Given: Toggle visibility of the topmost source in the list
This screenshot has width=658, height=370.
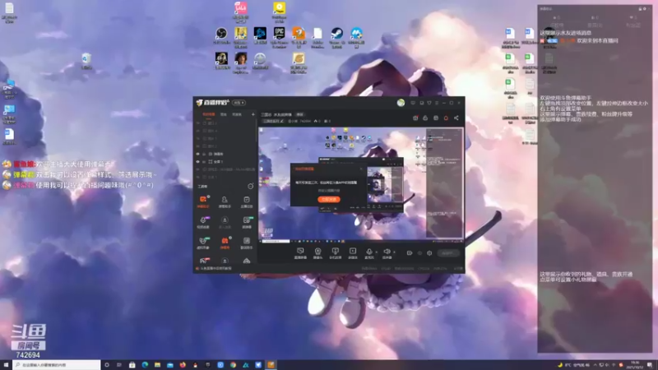Looking at the screenshot, I should click(198, 123).
